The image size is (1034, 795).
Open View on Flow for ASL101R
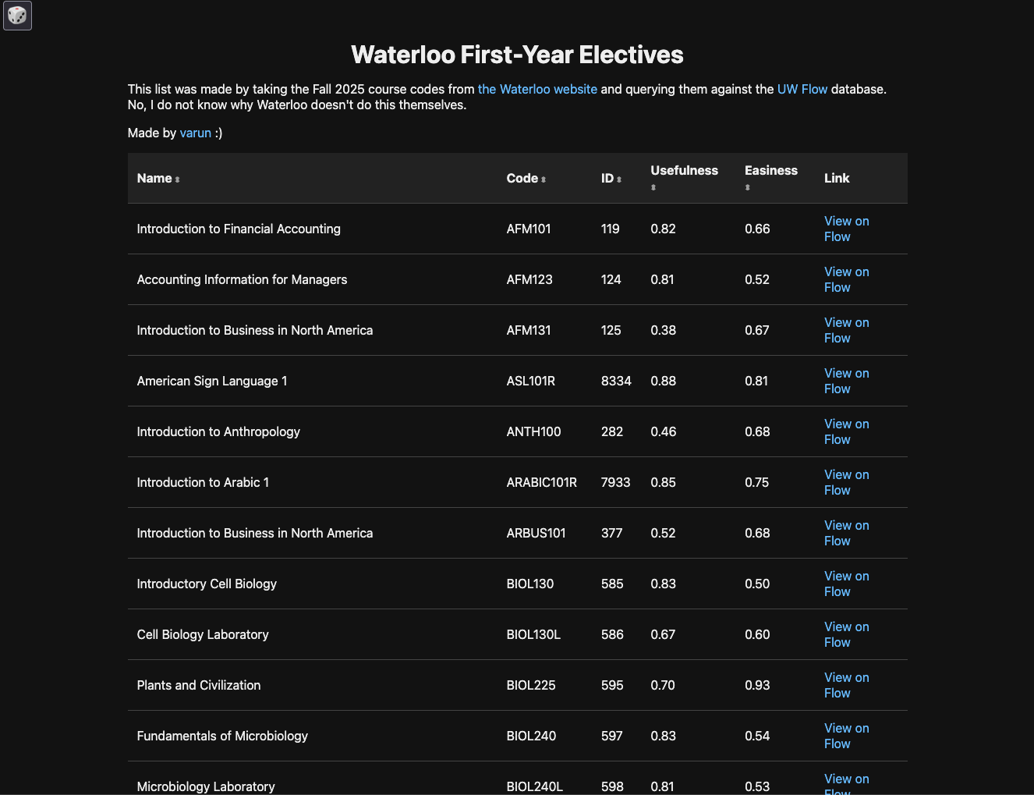(x=846, y=381)
